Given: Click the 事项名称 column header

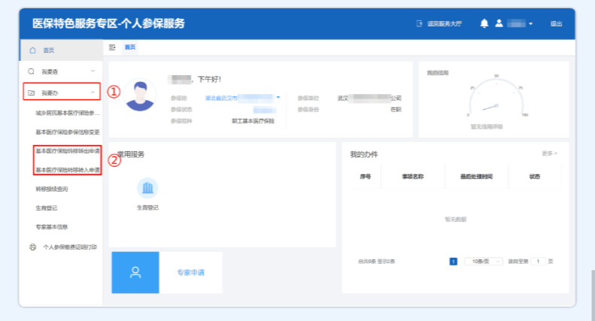Looking at the screenshot, I should coord(412,177).
